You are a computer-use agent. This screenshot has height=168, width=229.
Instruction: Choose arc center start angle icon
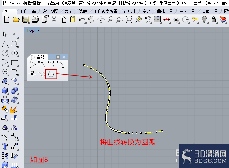tap(33, 65)
